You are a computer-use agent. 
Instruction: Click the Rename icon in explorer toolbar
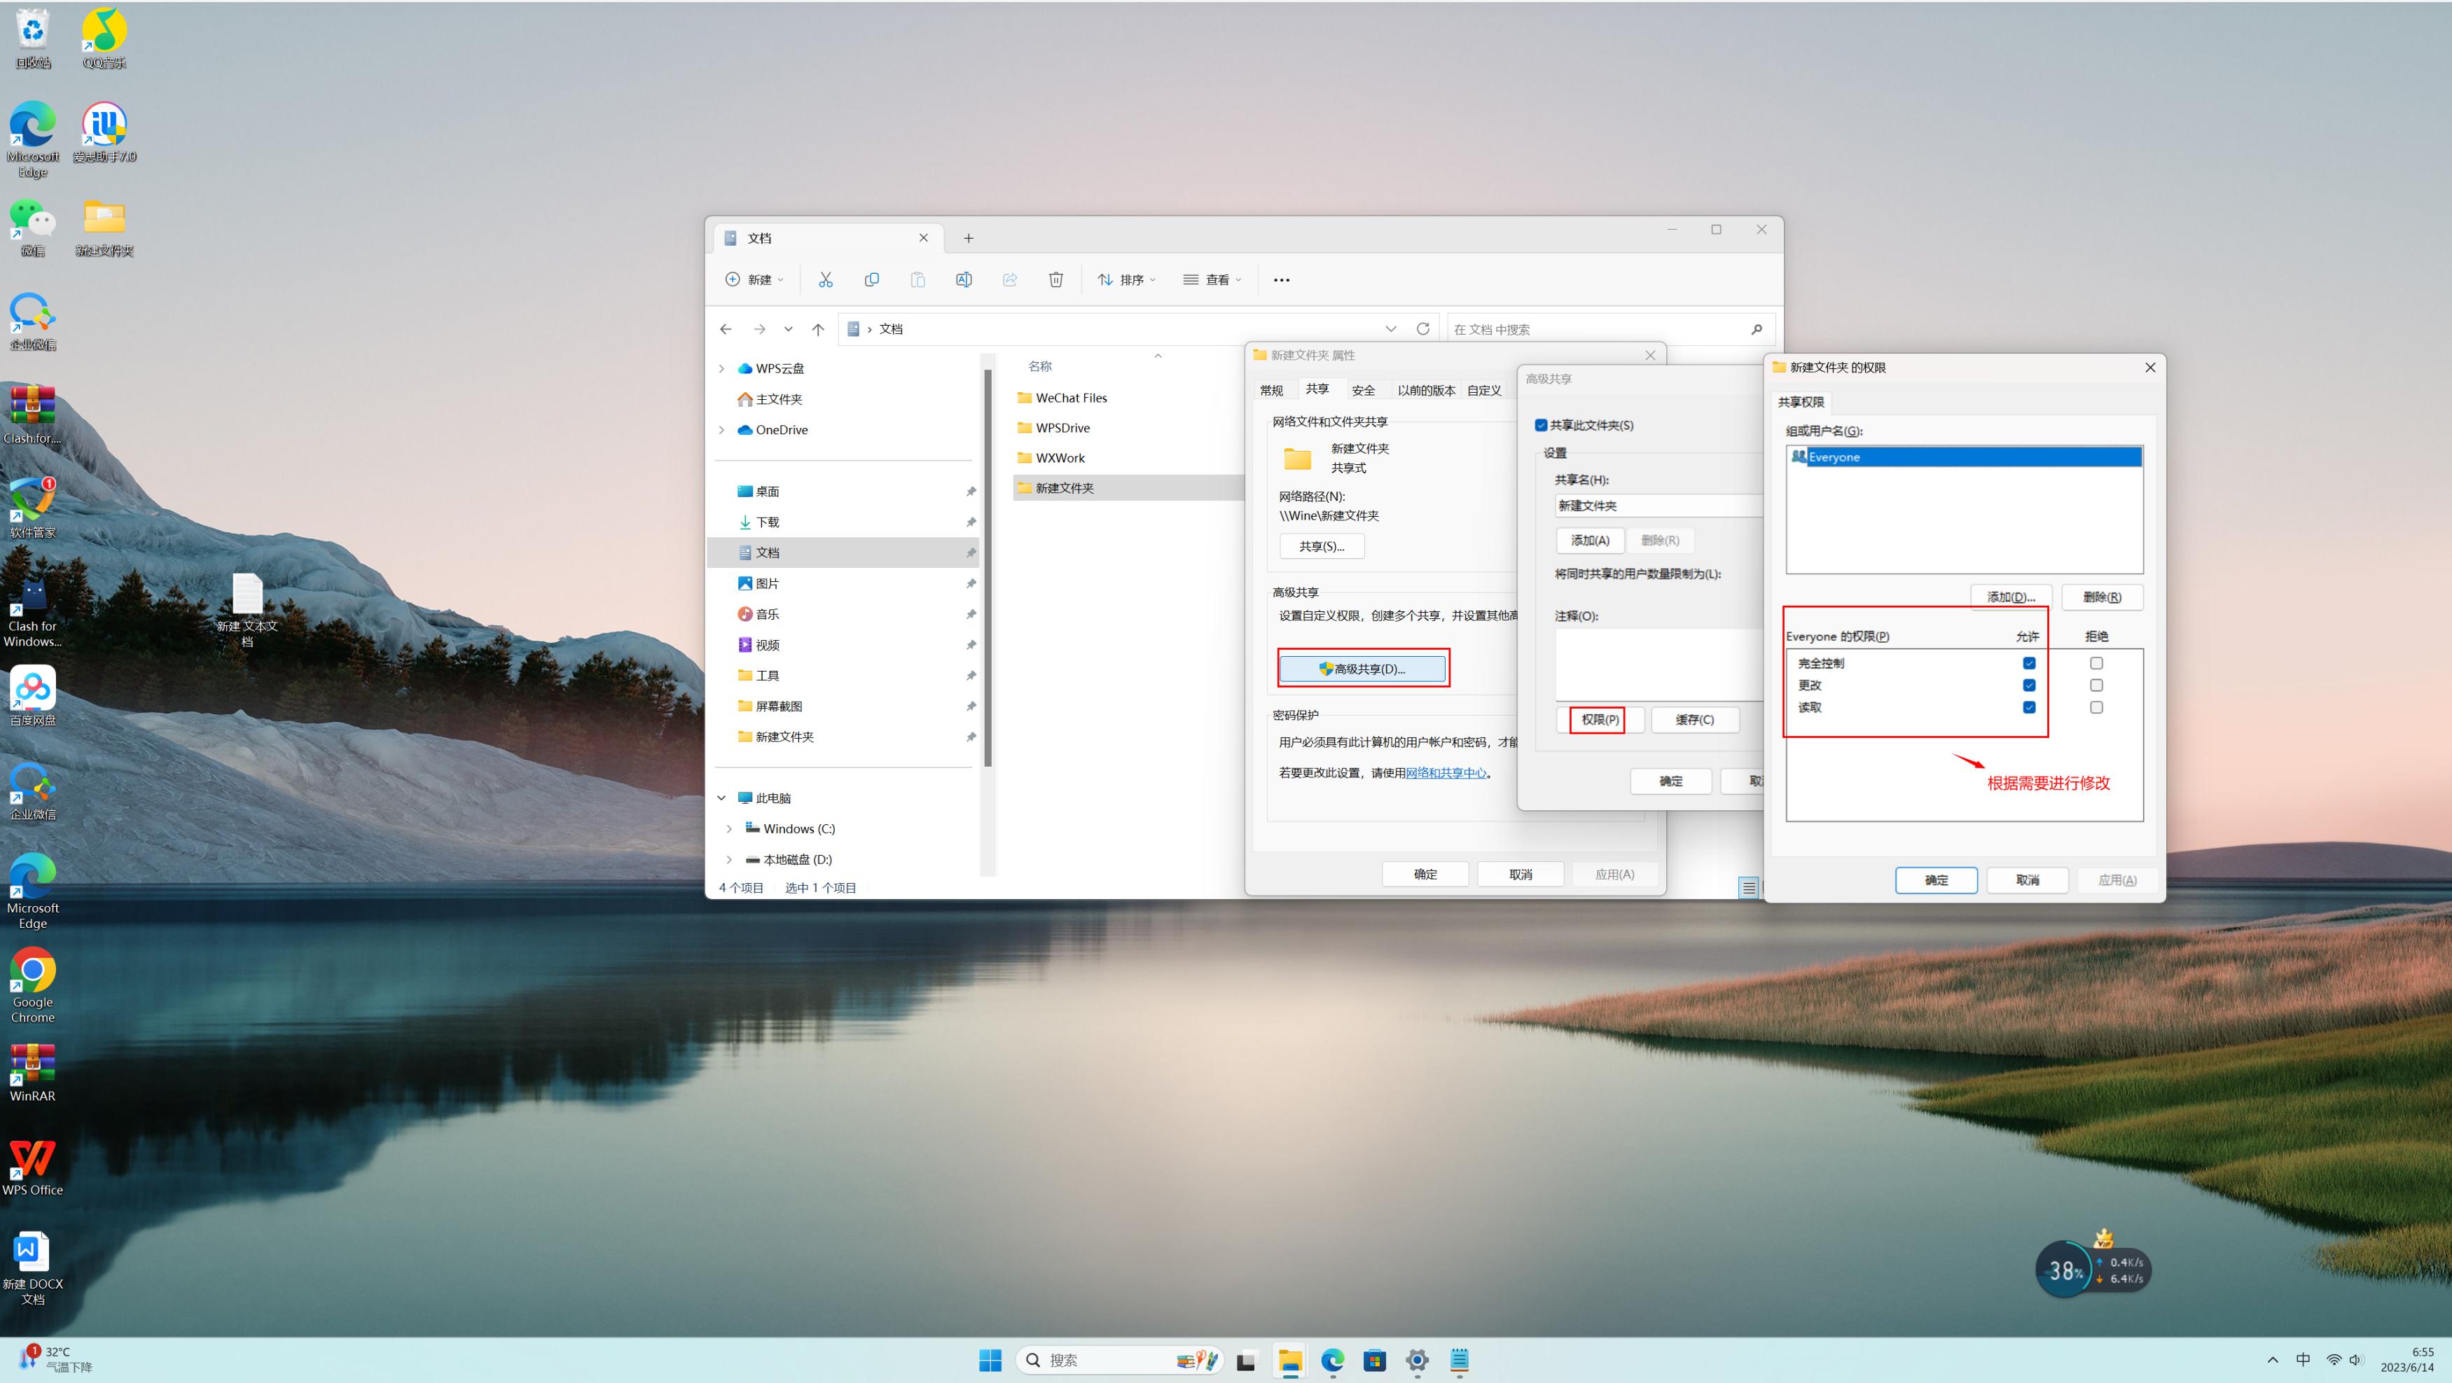[963, 279]
